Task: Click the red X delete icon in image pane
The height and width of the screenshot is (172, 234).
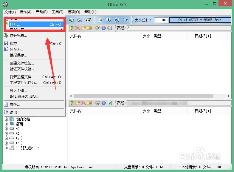Action: click(78, 28)
